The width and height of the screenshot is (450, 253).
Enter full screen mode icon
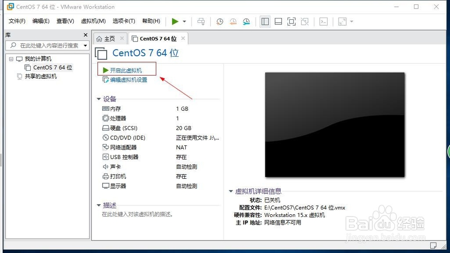click(x=291, y=22)
